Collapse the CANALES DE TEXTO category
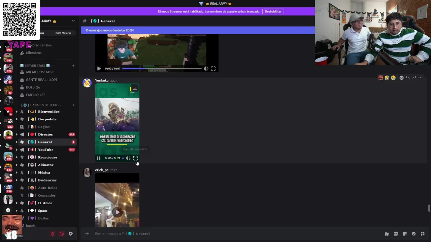431x242 pixels. 41,105
